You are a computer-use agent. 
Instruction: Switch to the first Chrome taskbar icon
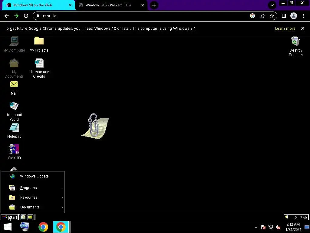click(43, 227)
